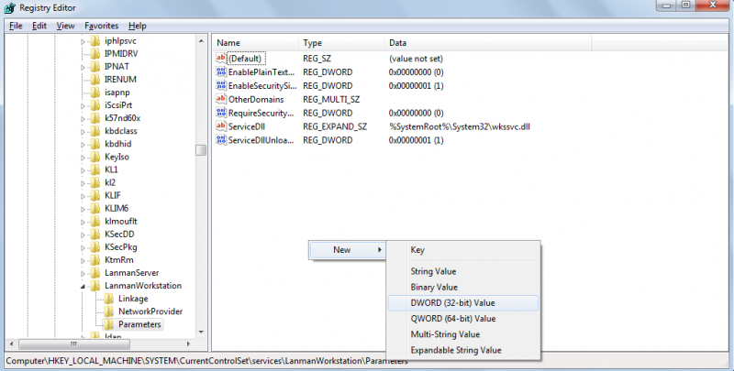Click the KSecDD folder icon

tap(95, 235)
